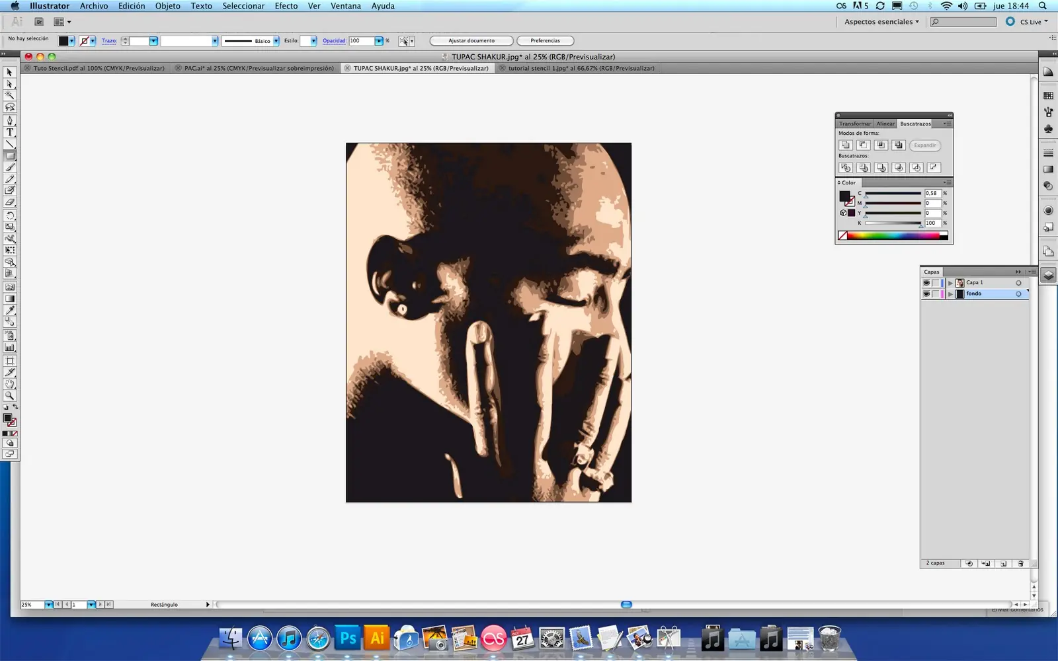
Task: Reset to default fill and stroke
Action: pos(6,407)
